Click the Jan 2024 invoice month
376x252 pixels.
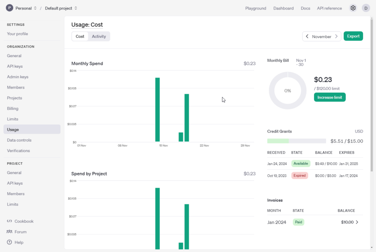tap(276, 222)
